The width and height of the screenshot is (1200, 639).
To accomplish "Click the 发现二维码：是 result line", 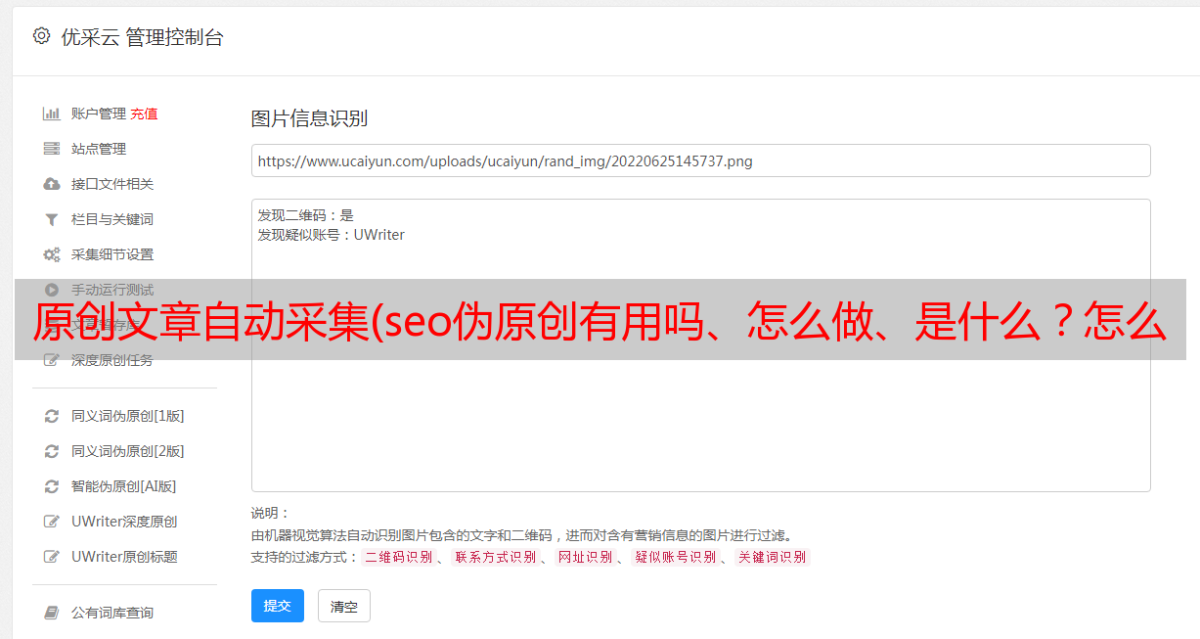I will 306,215.
